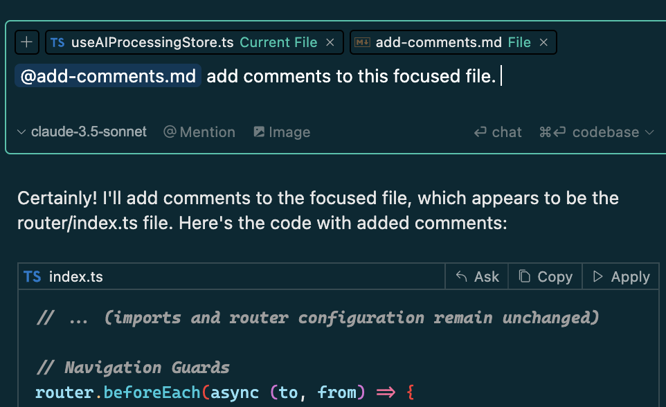
Task: Apply the index.ts code changes
Action: pyautogui.click(x=621, y=277)
